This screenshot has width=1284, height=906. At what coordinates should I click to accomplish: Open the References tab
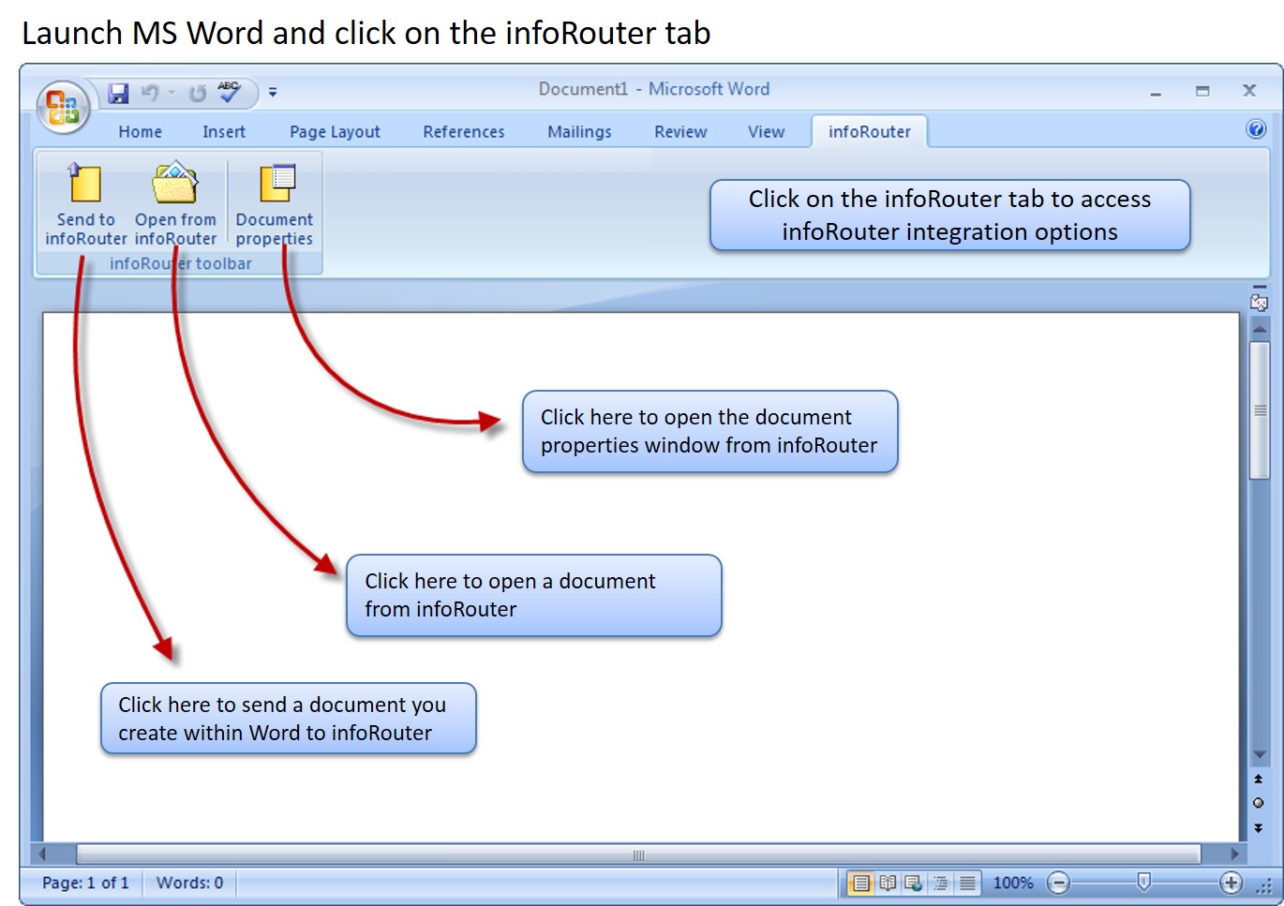click(464, 132)
